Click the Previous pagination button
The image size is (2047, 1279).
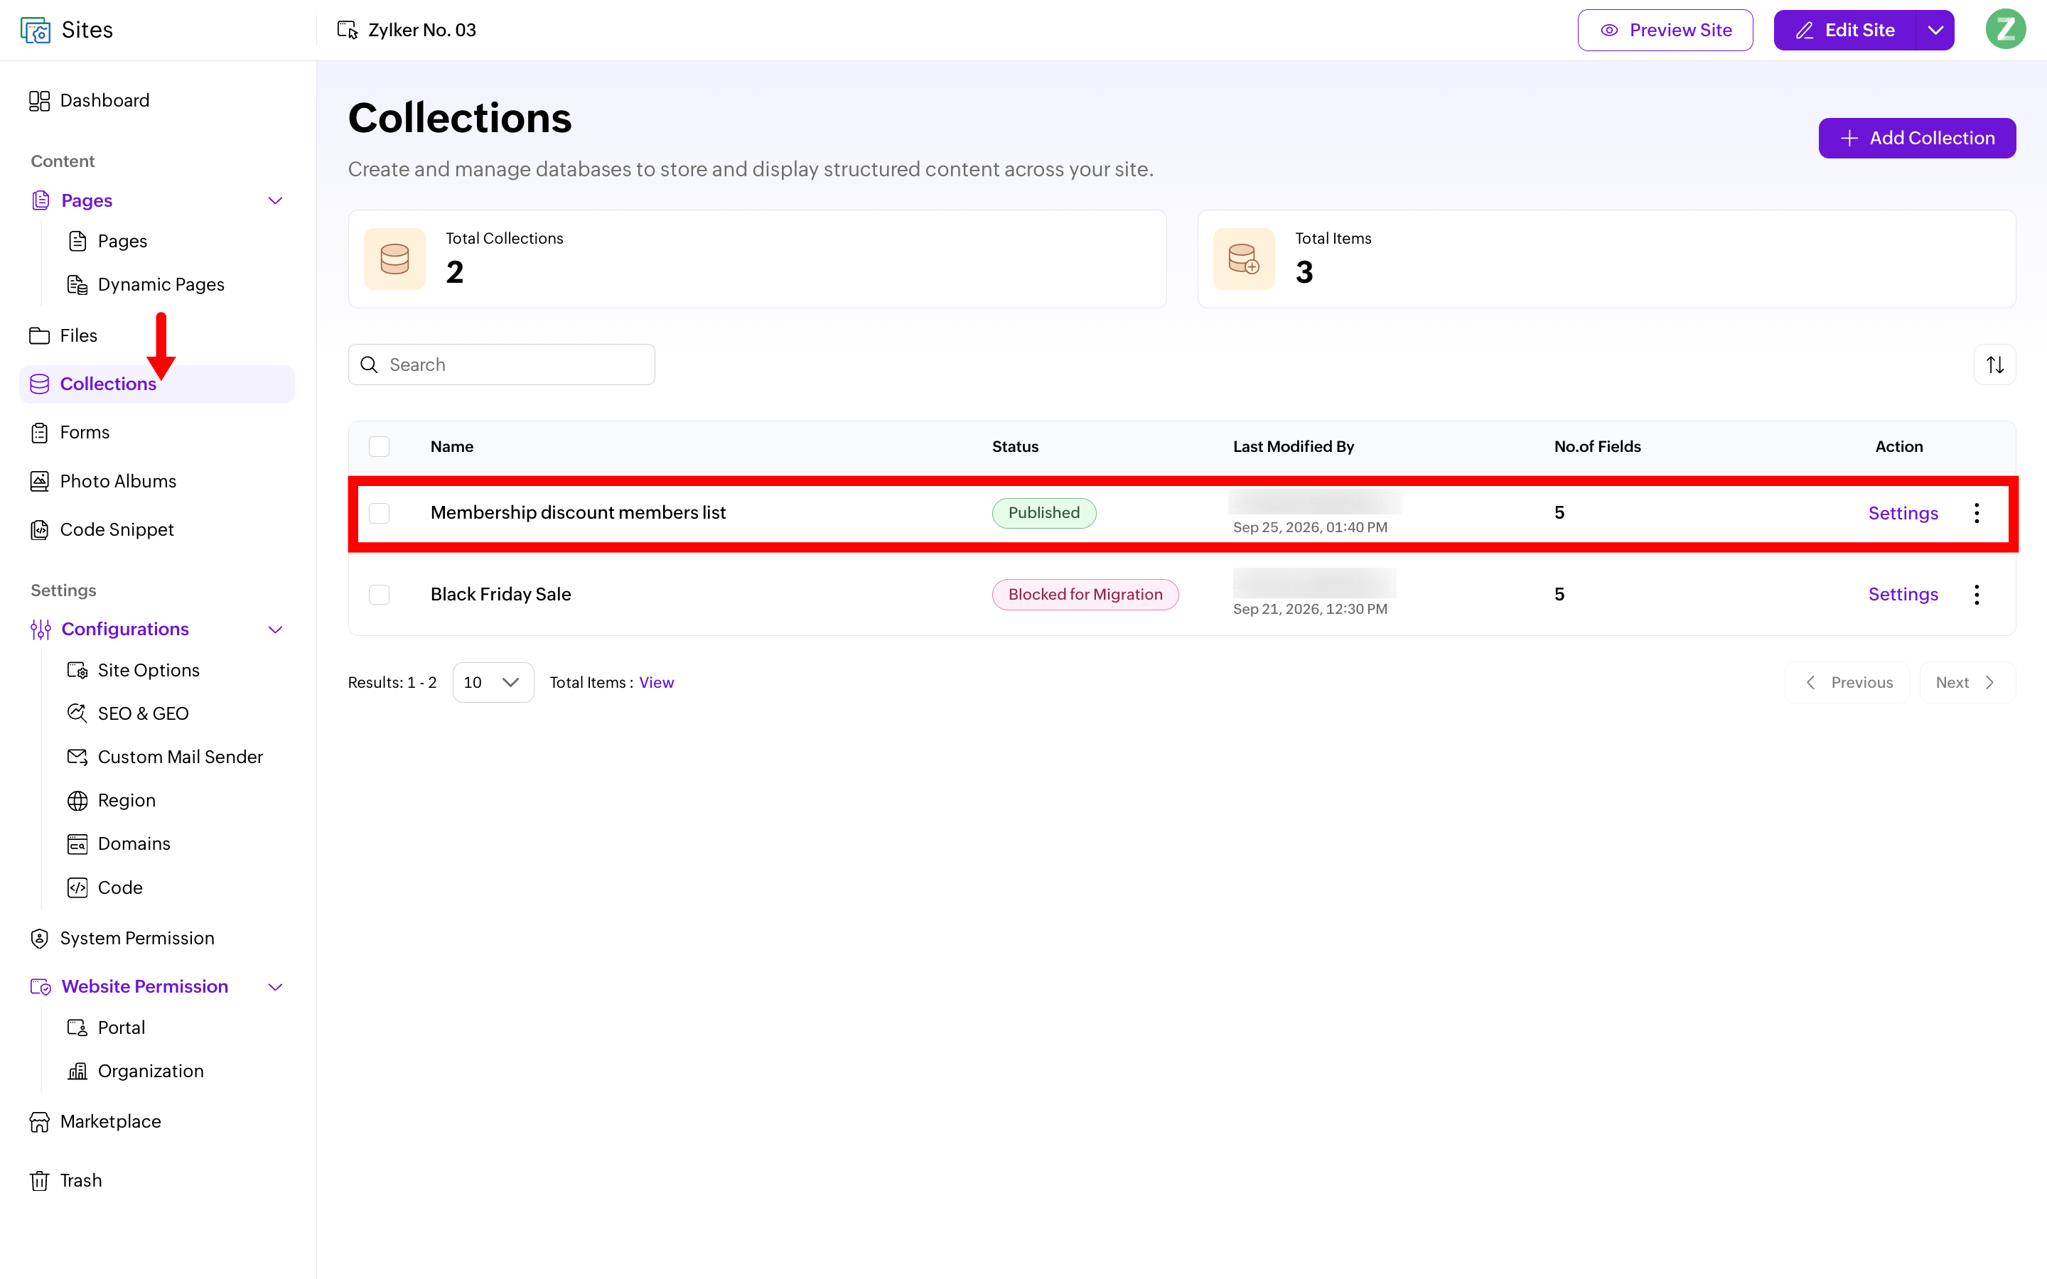coord(1847,683)
